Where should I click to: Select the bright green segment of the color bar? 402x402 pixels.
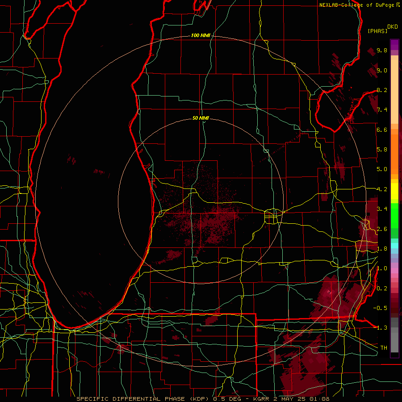(x=394, y=216)
